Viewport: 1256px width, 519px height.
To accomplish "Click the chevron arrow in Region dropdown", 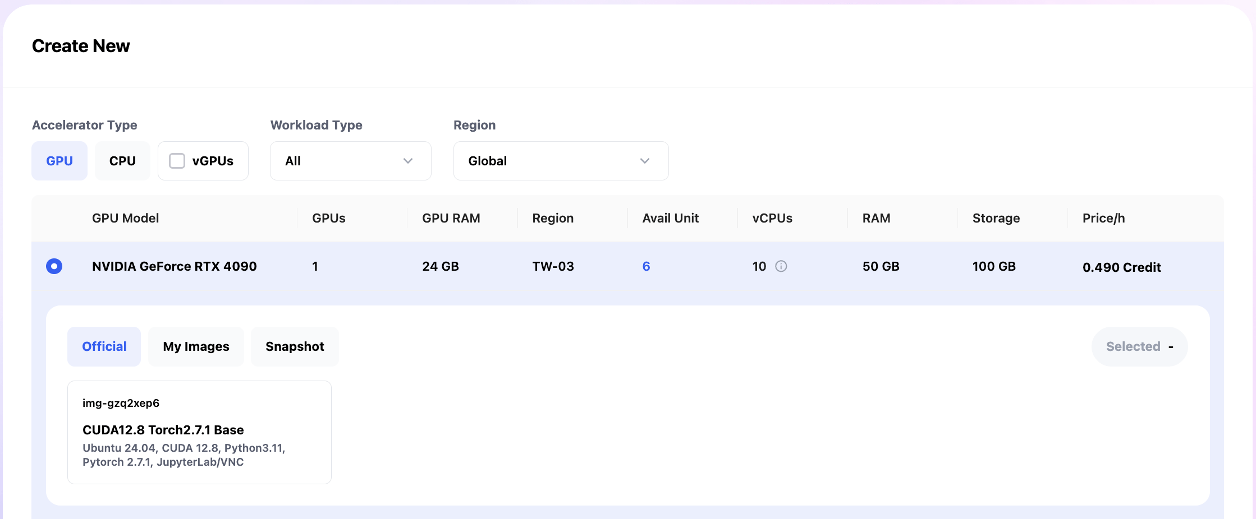I will point(645,161).
